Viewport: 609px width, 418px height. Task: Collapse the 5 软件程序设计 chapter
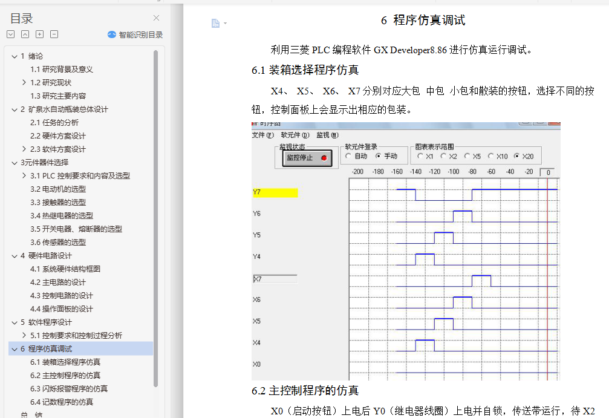click(x=15, y=322)
